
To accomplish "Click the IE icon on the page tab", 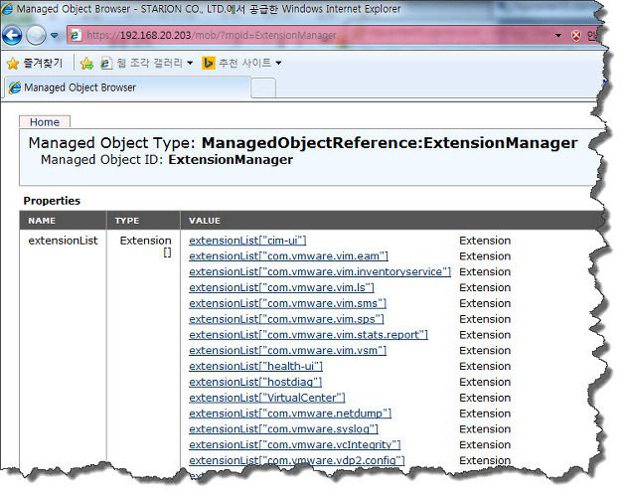I will click(15, 87).
